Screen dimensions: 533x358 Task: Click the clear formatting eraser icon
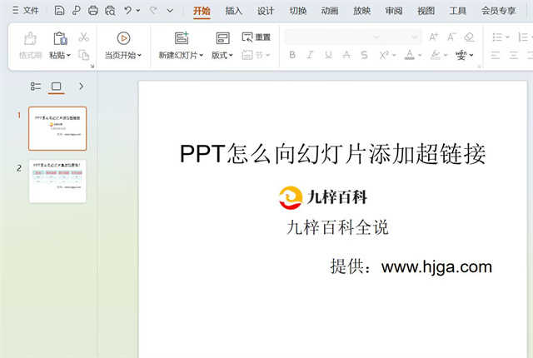(469, 37)
